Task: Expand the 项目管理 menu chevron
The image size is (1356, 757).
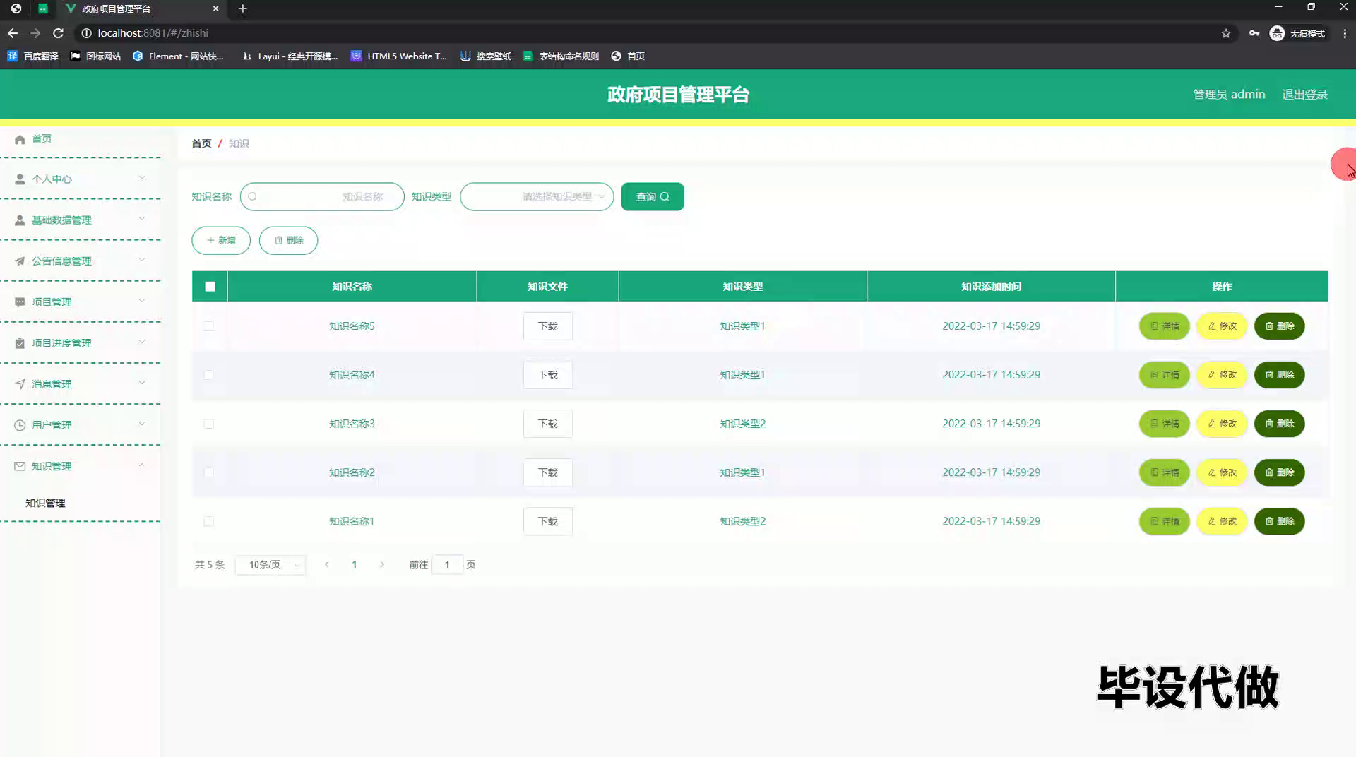Action: 142,301
